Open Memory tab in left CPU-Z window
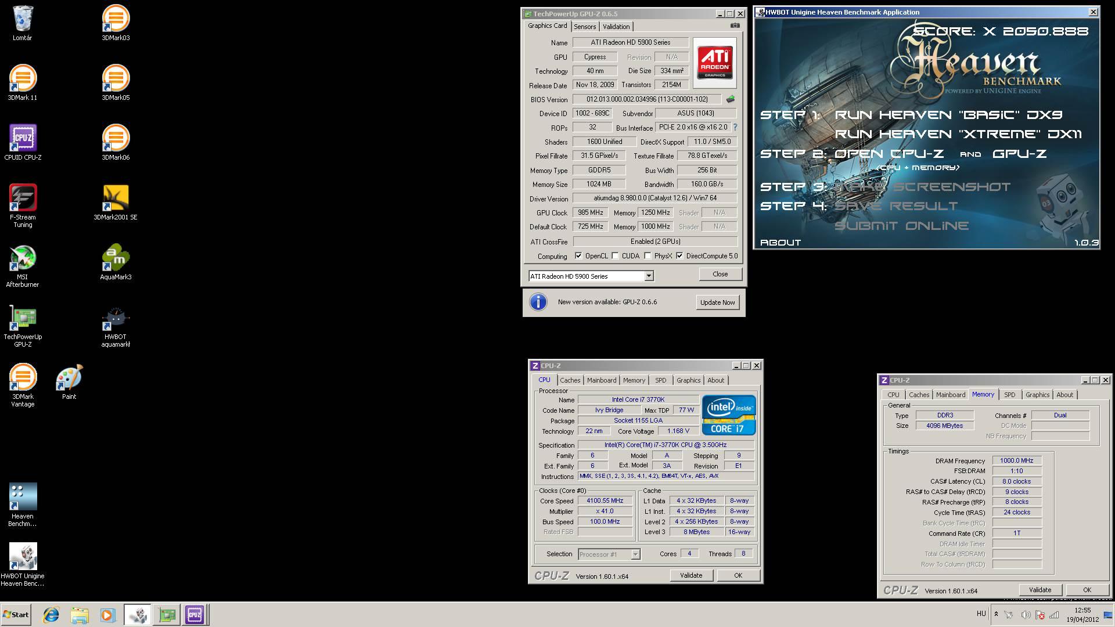 tap(634, 380)
